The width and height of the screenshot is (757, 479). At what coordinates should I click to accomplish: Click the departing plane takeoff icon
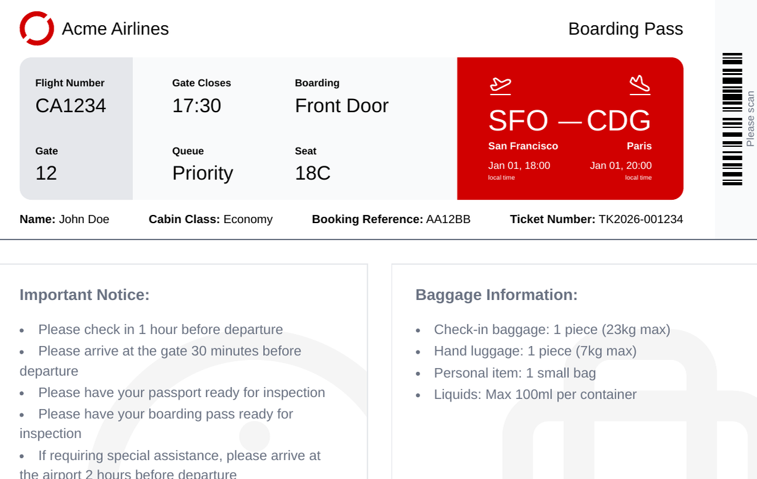pos(500,84)
